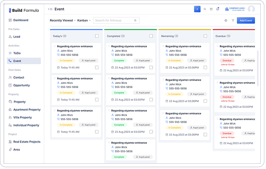Go to Opportunity in the sidebar
Viewport: 266px width, 169px height.
(x=21, y=86)
